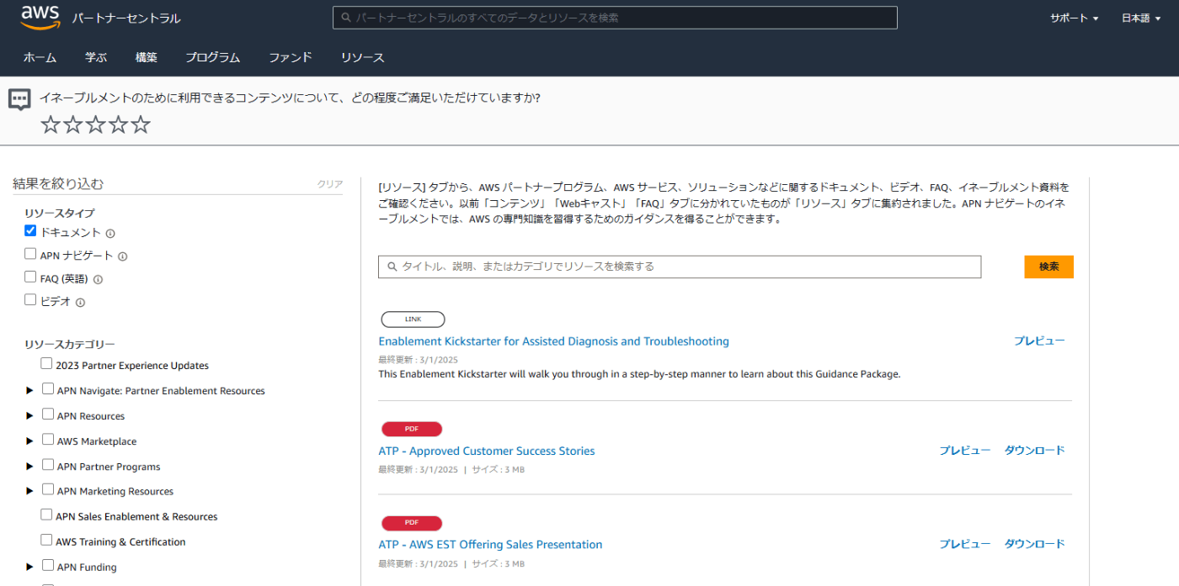The width and height of the screenshot is (1179, 586).
Task: Click クリア to reset filters
Action: click(x=330, y=184)
